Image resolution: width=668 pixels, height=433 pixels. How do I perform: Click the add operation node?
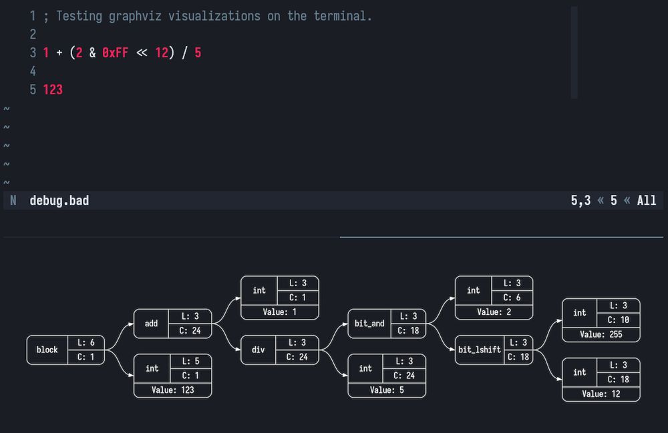tap(150, 324)
